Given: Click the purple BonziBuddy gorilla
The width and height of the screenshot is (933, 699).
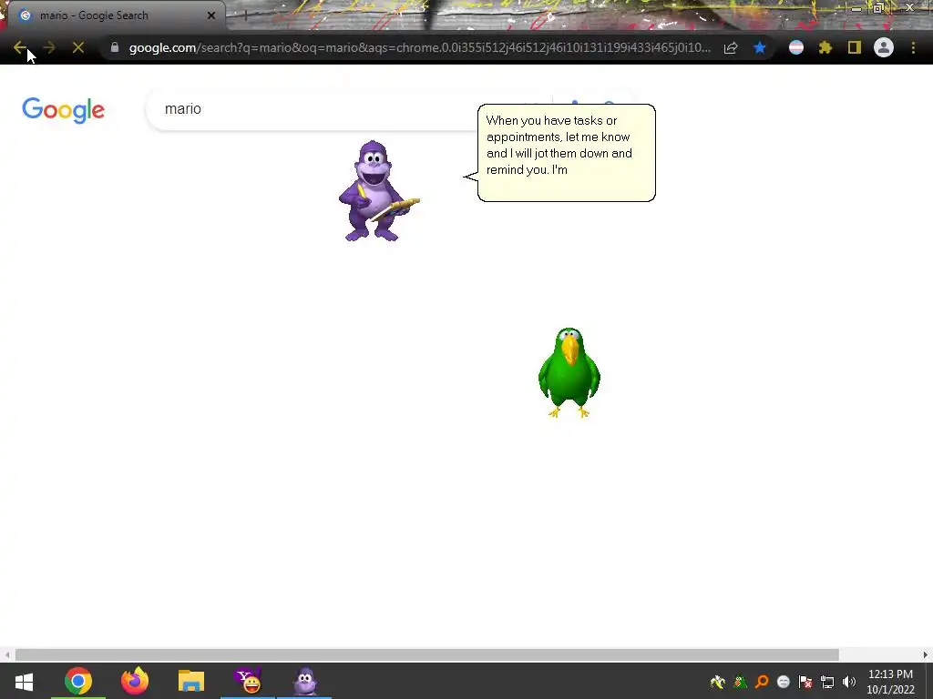Looking at the screenshot, I should (x=378, y=191).
